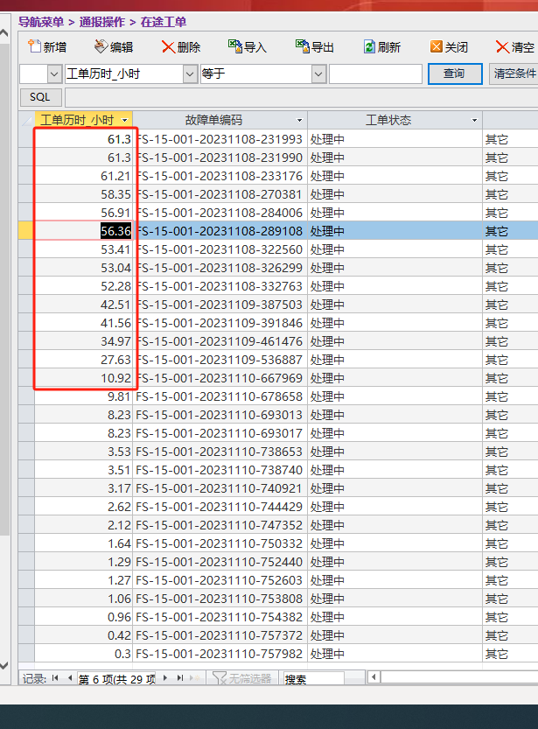Click 导航菜单 in the breadcrumb
This screenshot has height=729, width=538.
pos(41,22)
